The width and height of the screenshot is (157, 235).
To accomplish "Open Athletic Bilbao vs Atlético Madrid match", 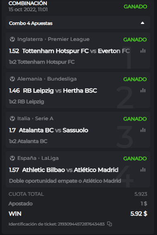I will click(70, 170).
